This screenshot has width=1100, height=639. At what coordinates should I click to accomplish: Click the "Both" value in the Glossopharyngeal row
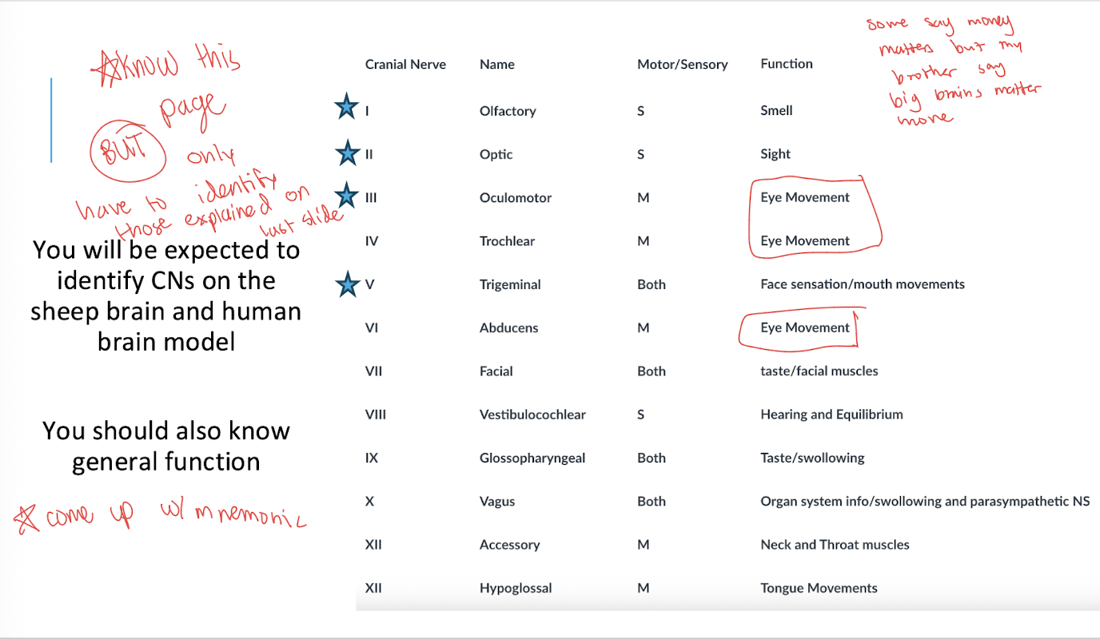[x=652, y=458]
